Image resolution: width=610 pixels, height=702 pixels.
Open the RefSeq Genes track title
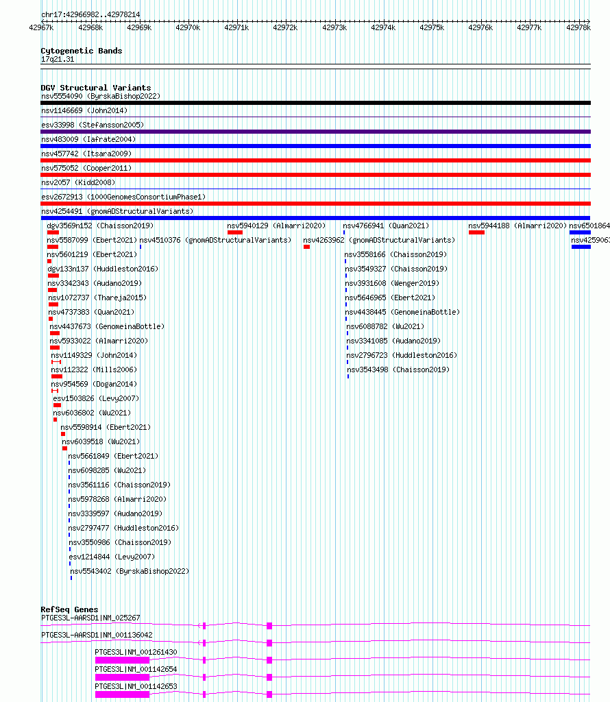tap(69, 609)
